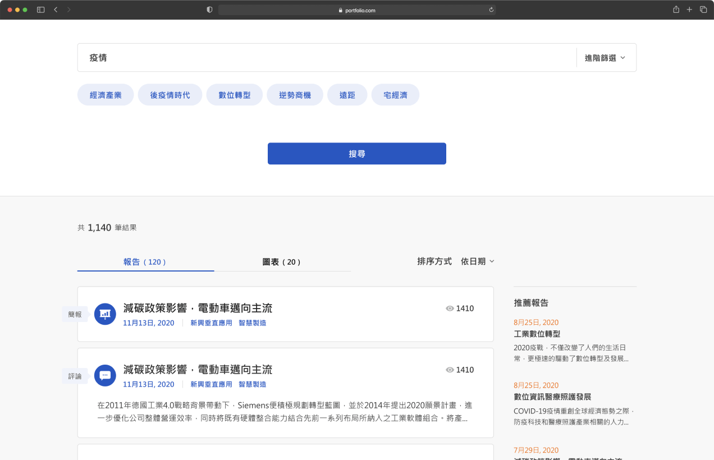Click the presentation icon on the first report
This screenshot has width=714, height=460.
click(x=105, y=314)
